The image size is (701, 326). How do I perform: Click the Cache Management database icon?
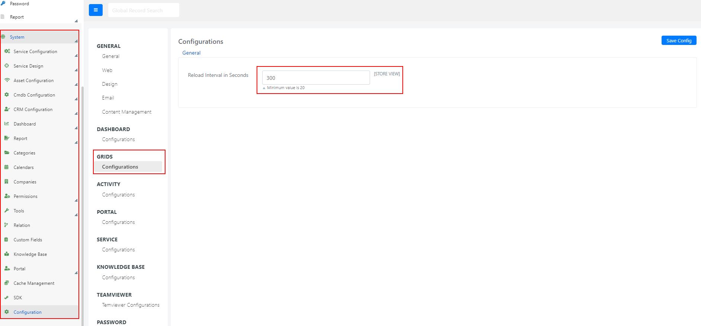click(7, 283)
